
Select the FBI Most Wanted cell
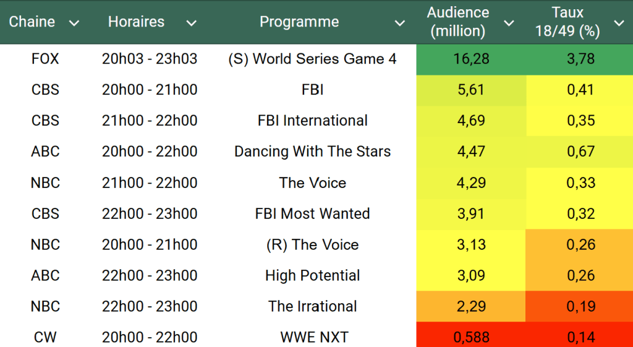[x=312, y=213]
